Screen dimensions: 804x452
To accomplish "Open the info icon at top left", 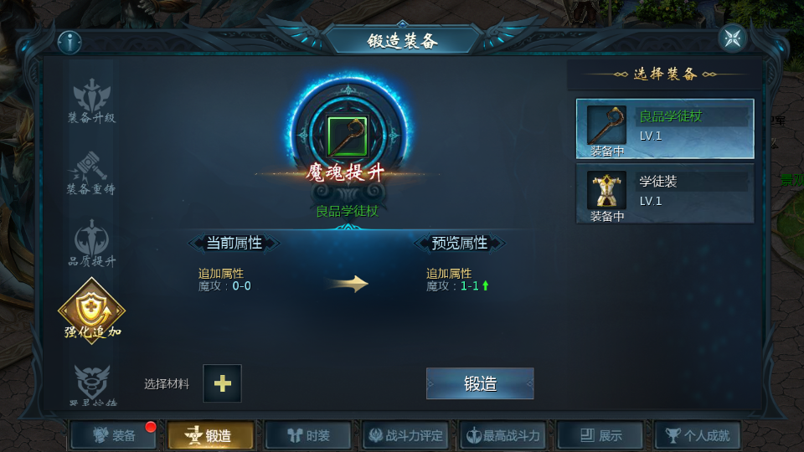I will pos(70,42).
